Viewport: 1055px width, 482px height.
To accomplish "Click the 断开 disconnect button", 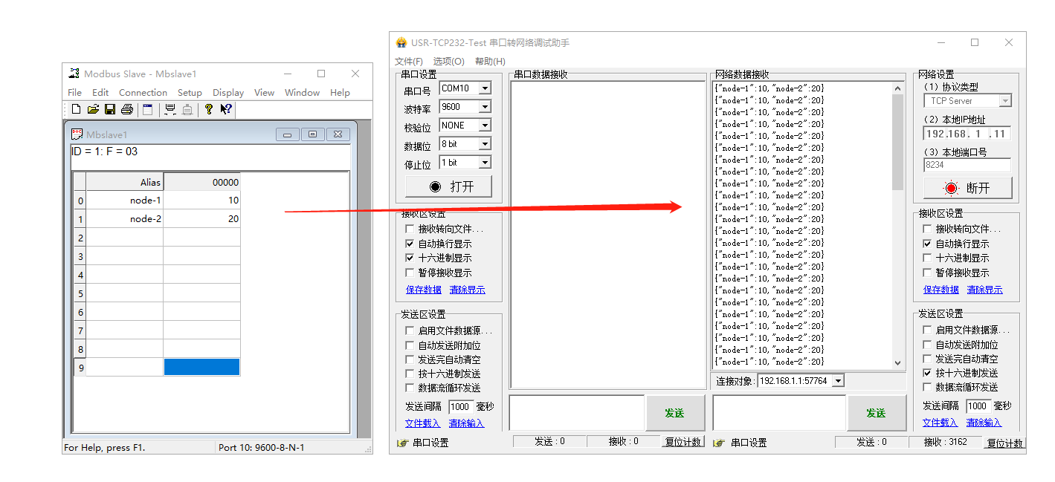I will 967,188.
